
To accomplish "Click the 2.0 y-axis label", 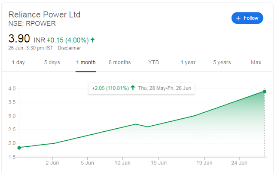I will [12, 143].
